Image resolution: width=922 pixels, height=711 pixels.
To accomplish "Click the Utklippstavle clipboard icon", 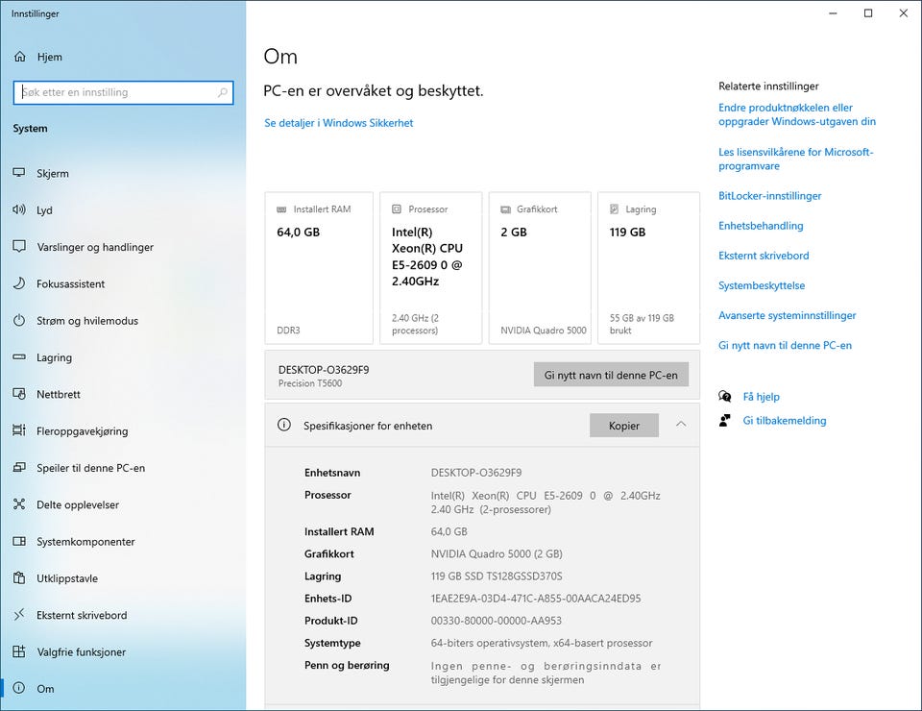I will (19, 578).
